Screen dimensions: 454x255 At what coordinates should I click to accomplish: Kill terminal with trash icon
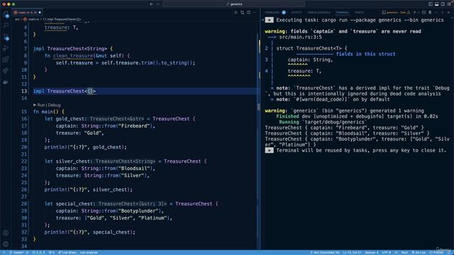click(x=430, y=13)
